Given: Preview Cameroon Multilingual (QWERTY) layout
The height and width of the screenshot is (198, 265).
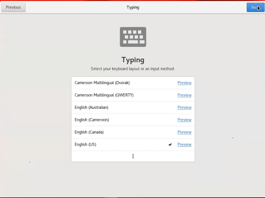Looking at the screenshot, I should pyautogui.click(x=184, y=95).
